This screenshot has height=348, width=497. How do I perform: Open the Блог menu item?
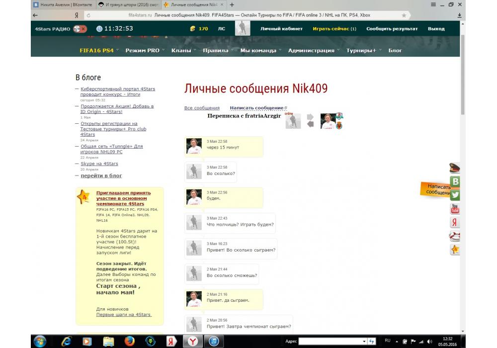(x=395, y=50)
